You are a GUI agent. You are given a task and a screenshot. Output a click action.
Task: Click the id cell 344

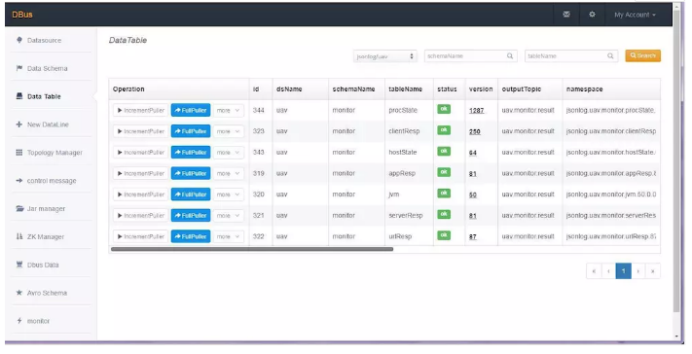coord(259,110)
